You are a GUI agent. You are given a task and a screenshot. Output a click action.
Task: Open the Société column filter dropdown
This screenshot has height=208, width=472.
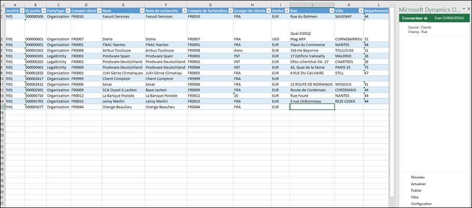(x=22, y=10)
